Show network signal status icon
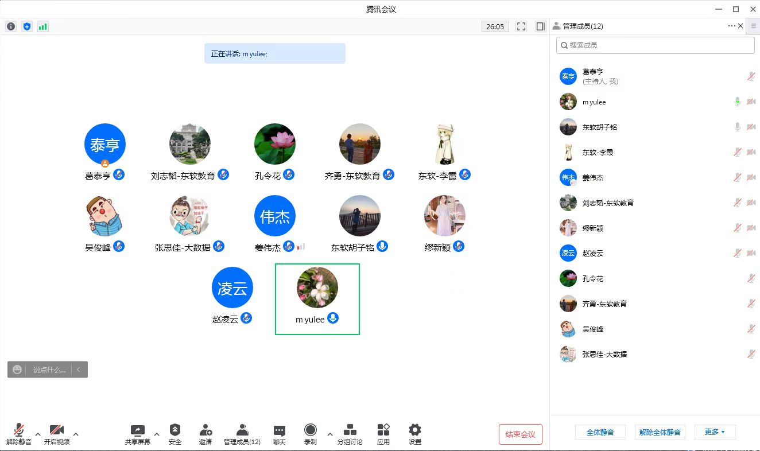Viewport: 760px width, 451px height. [x=43, y=26]
